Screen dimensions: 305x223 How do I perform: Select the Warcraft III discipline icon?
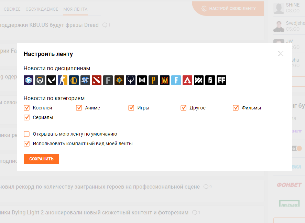coord(165,80)
